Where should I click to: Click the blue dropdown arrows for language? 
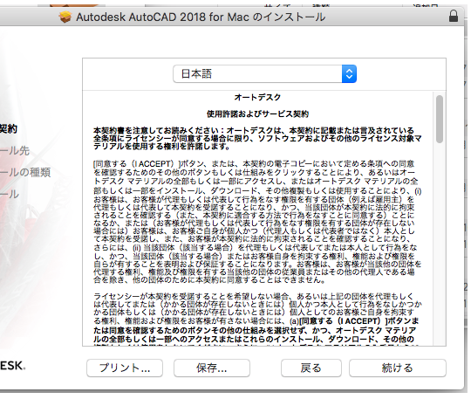(349, 73)
